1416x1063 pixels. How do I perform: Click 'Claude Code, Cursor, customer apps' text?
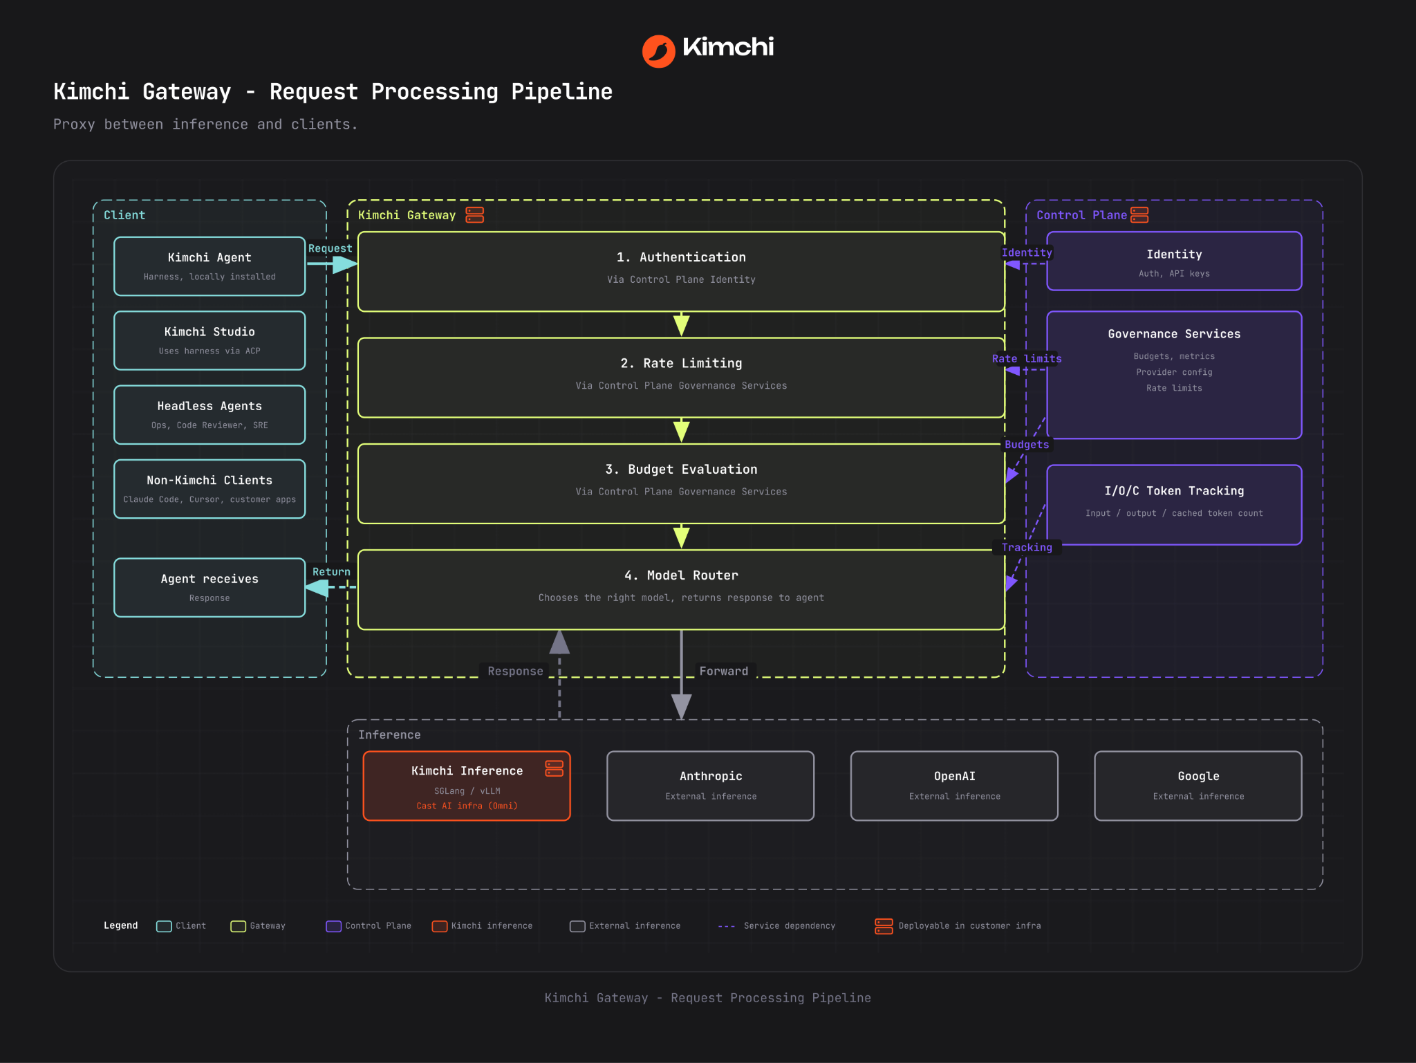click(209, 499)
